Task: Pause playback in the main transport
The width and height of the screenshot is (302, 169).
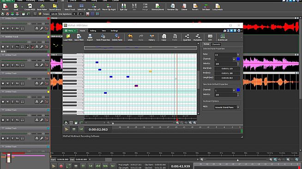Action: 83,166
